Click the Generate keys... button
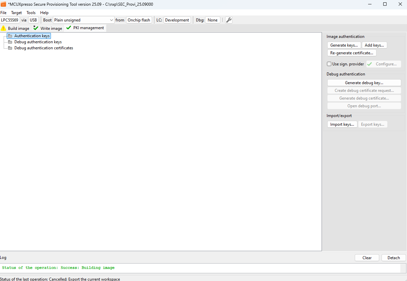 coord(344,45)
